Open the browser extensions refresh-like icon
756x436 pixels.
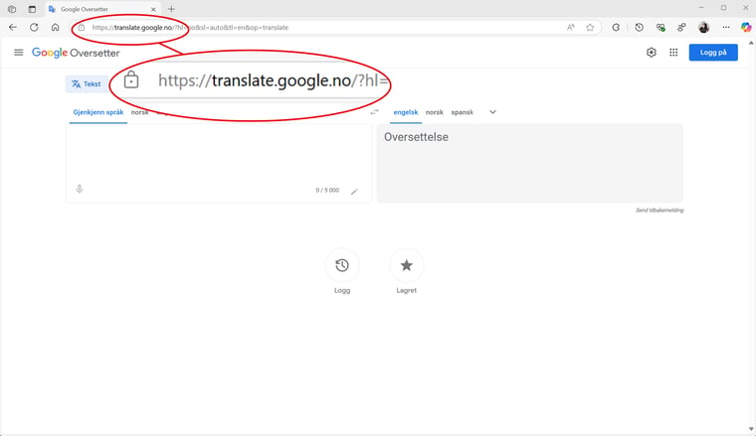point(616,28)
